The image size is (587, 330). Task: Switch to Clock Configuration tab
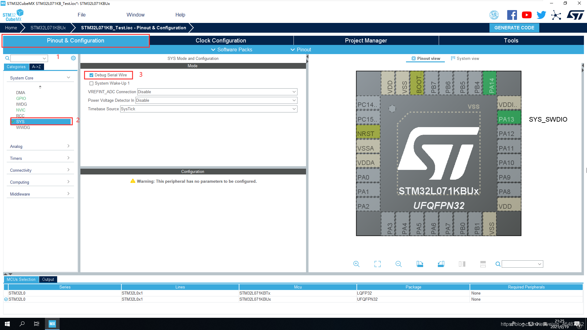221,41
